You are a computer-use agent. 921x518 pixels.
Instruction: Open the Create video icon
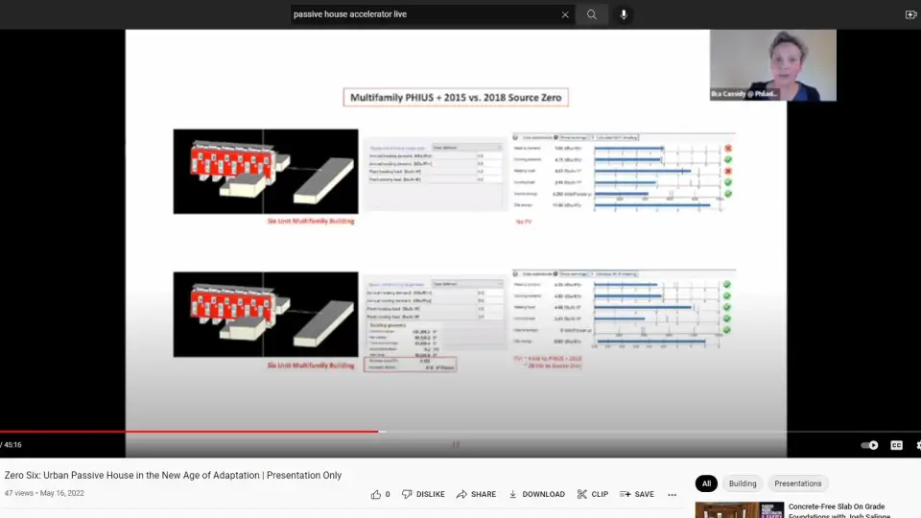910,14
